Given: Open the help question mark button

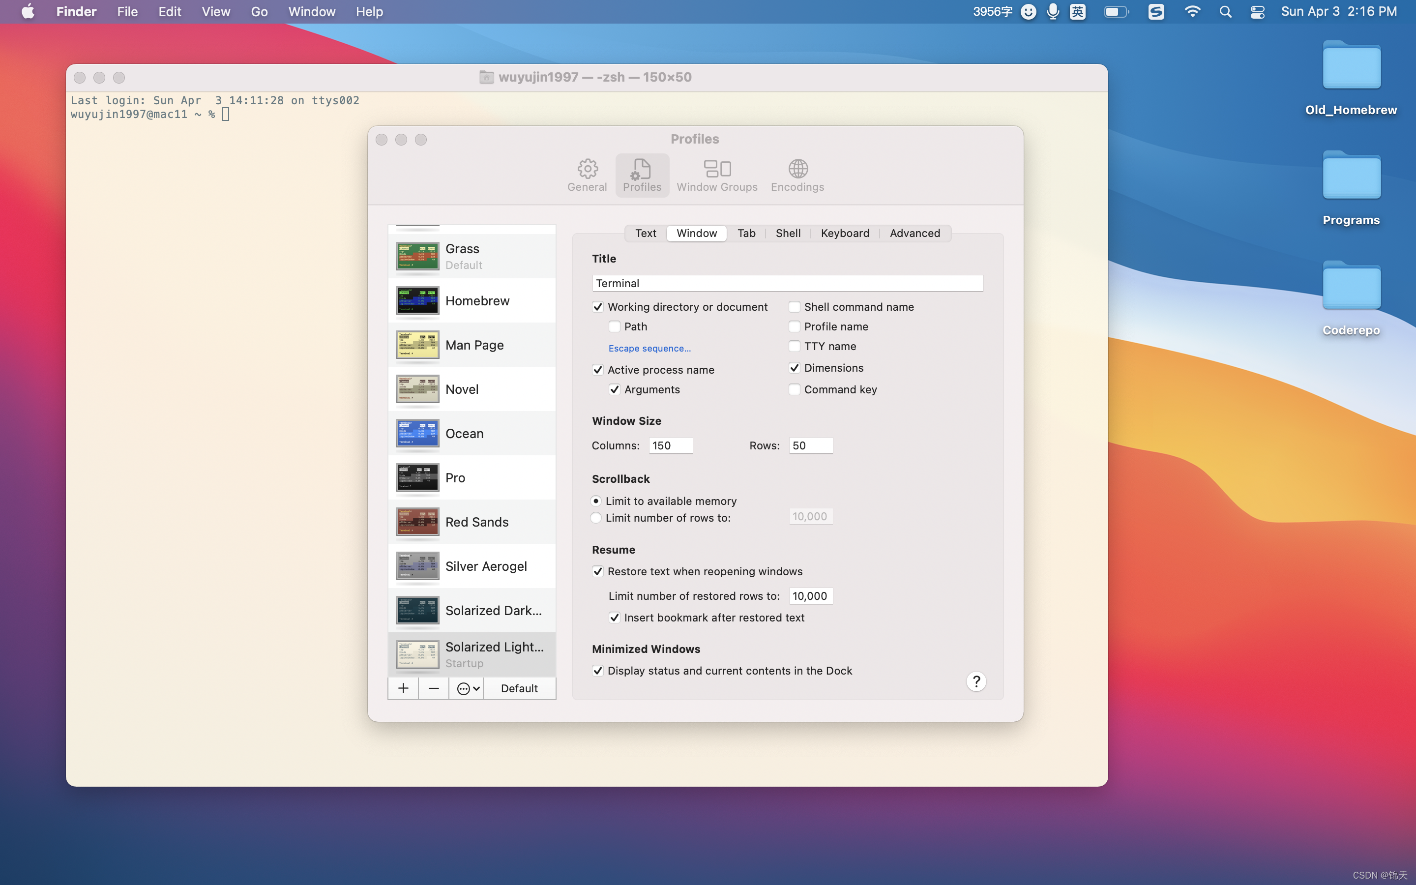Looking at the screenshot, I should pos(976,681).
